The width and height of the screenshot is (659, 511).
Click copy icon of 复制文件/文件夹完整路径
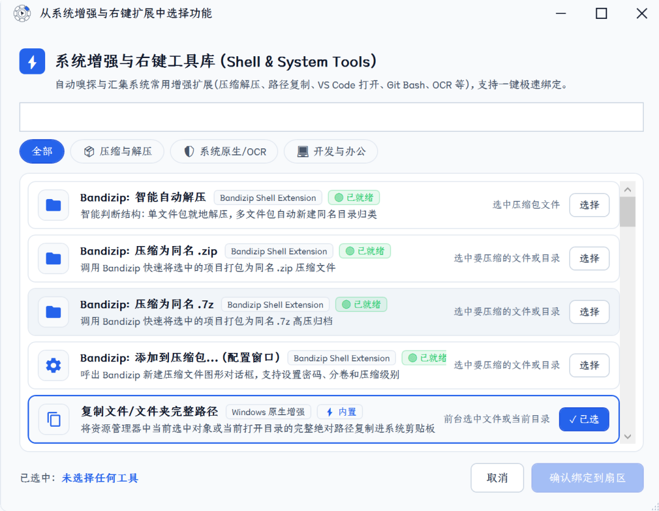tap(54, 419)
